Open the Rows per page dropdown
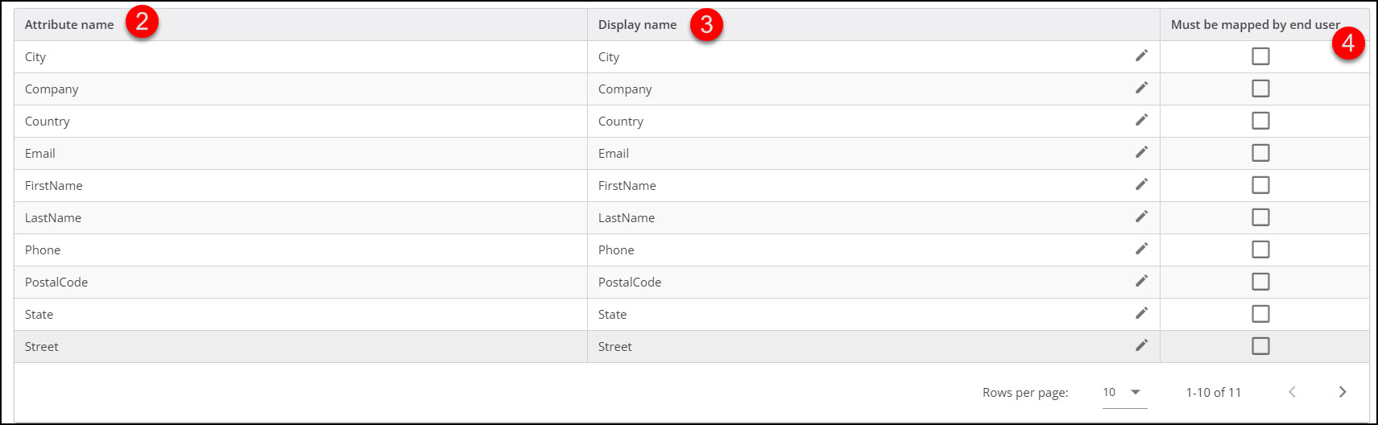 pyautogui.click(x=1124, y=392)
